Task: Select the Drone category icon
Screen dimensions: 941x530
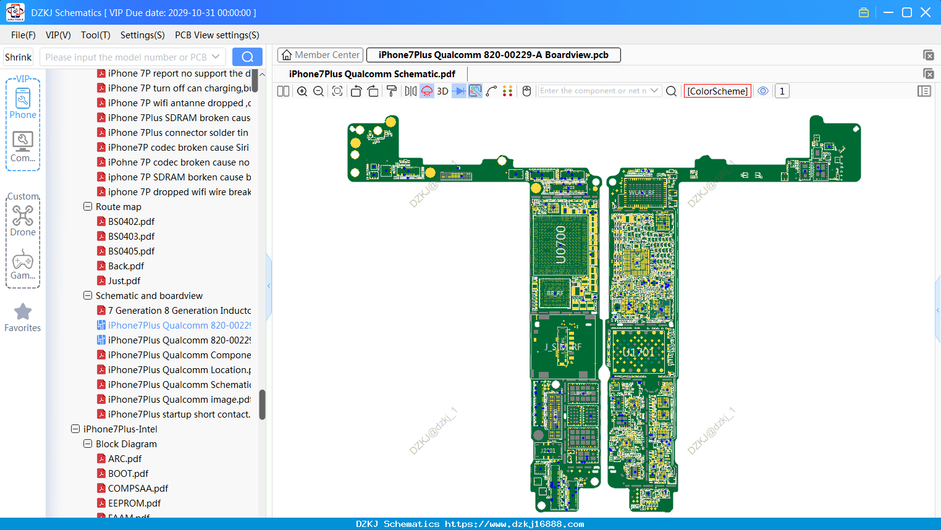Action: 23,221
